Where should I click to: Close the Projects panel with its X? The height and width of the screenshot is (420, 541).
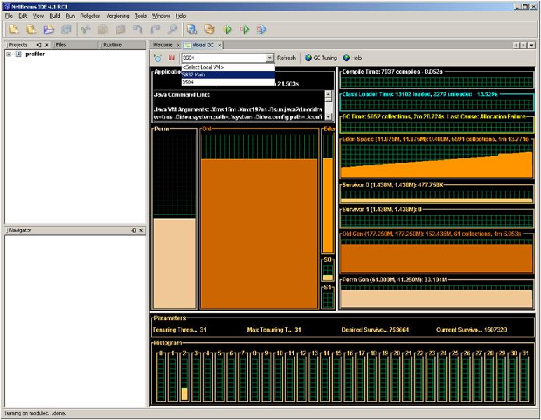pyautogui.click(x=46, y=44)
